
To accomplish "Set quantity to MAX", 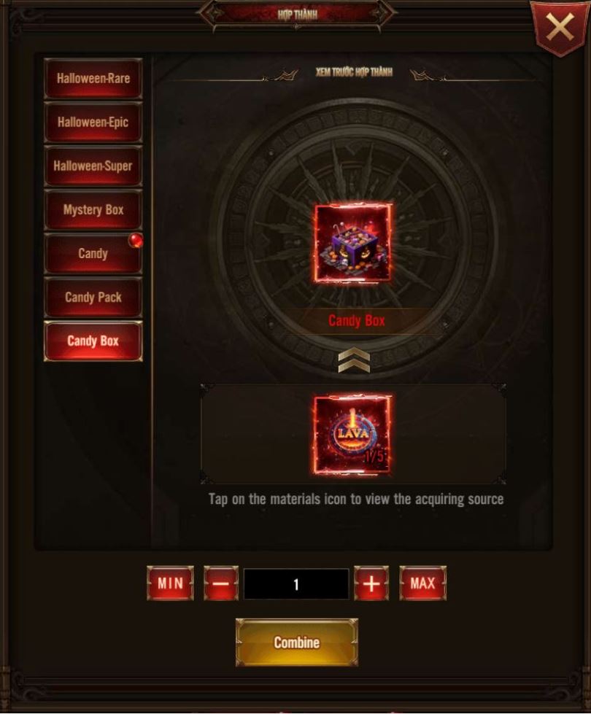I will (423, 583).
